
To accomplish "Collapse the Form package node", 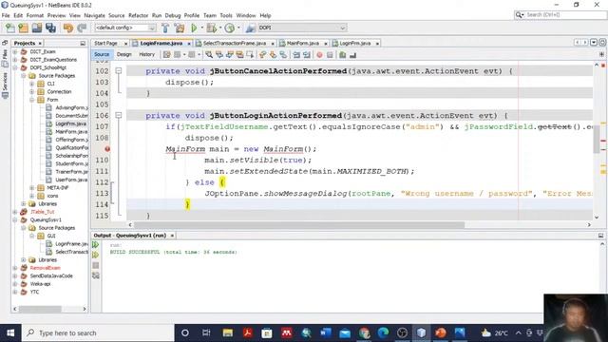I will pos(32,100).
